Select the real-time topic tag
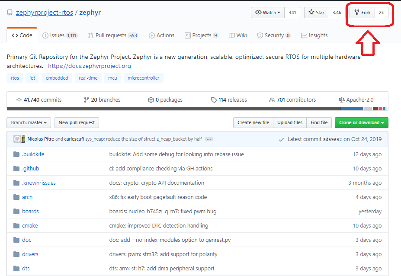This screenshot has height=276, width=401. tap(88, 78)
